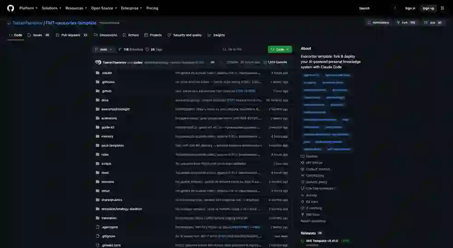Click the folder icon for .github
The image size is (453, 248).
[x=98, y=91]
